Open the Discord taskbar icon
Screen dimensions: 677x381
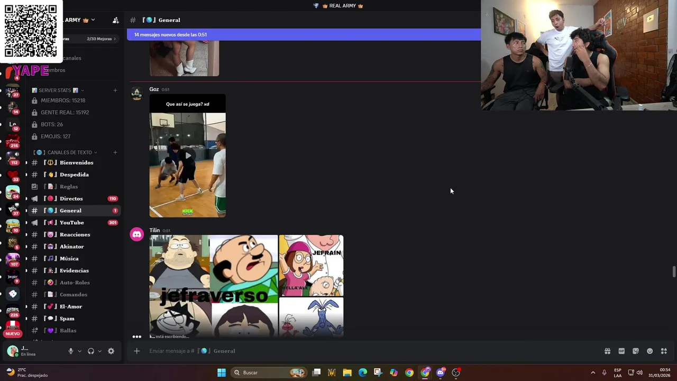pyautogui.click(x=441, y=373)
